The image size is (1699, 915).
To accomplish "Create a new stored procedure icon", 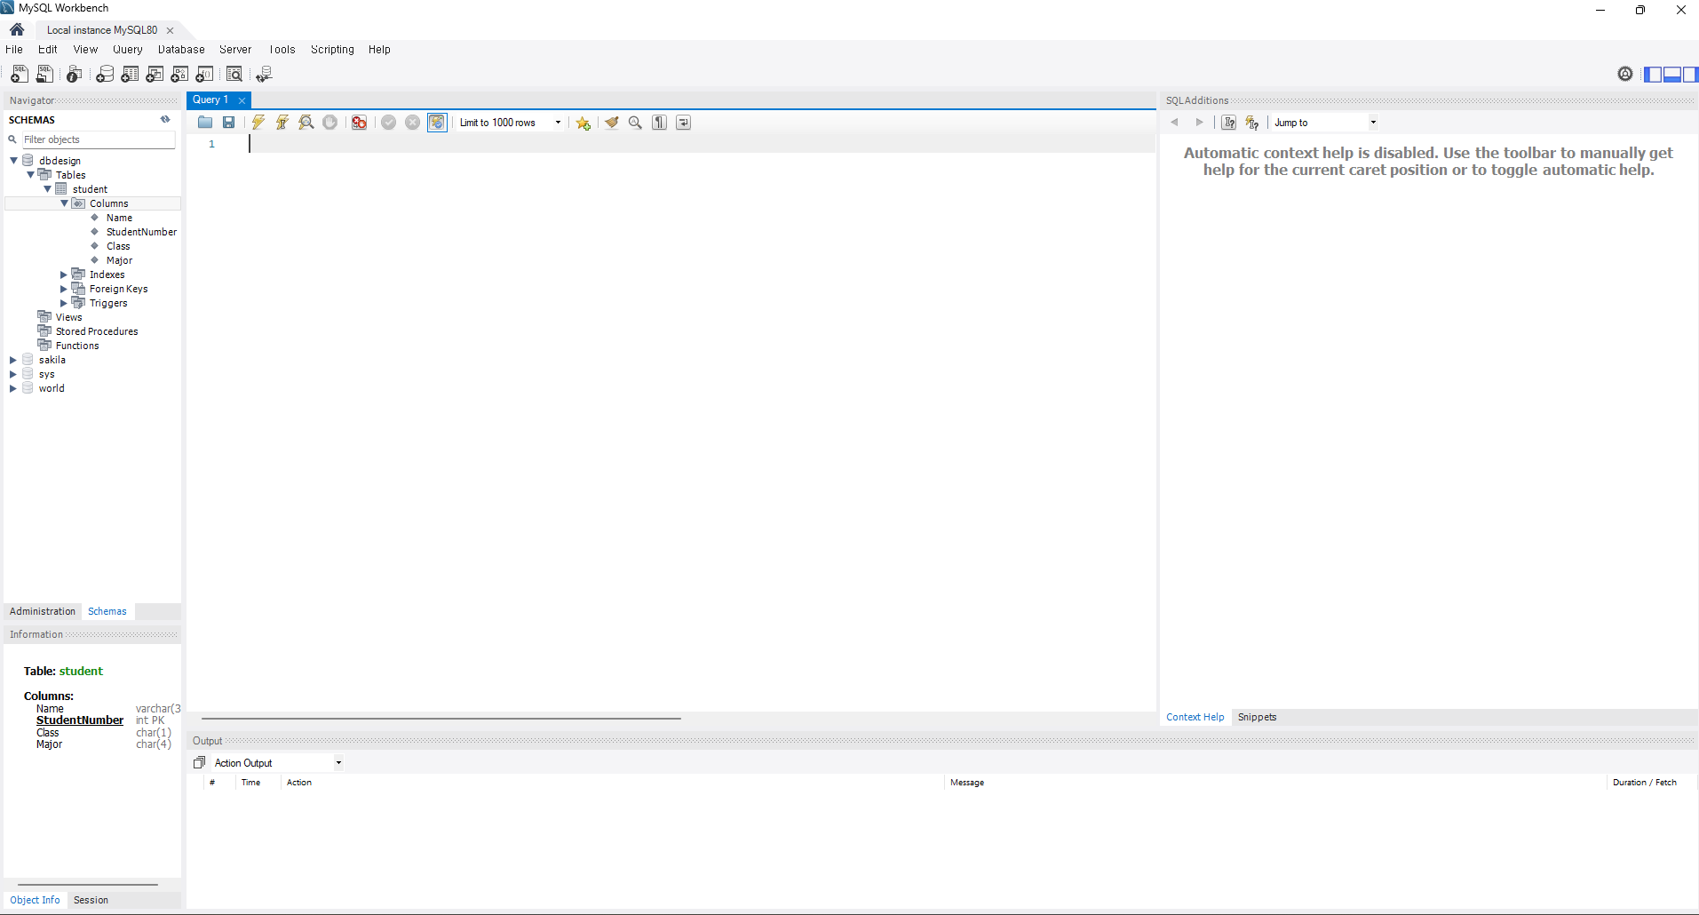I will click(179, 75).
